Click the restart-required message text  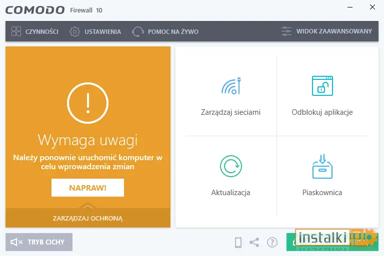click(87, 162)
